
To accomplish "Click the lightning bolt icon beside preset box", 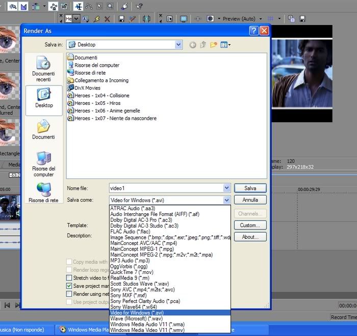I will 96,19.
